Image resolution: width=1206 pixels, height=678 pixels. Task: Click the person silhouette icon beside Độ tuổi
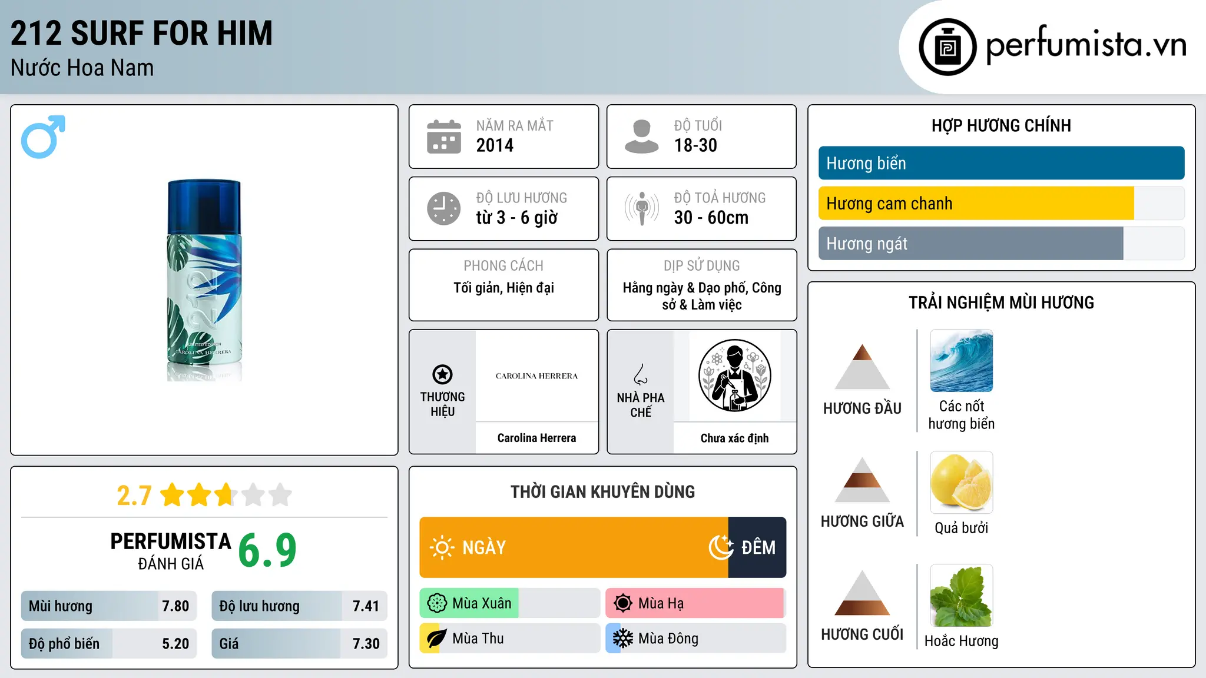pos(642,137)
